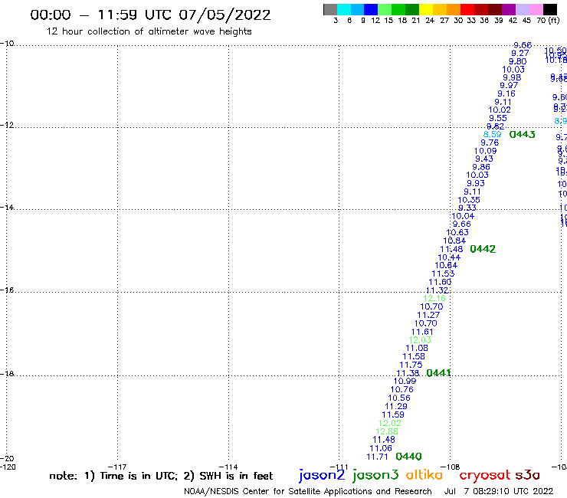The image size is (567, 498).
Task: Click the 'Jul 7 08:29:10 UTC 2022' timestamp
Action: tap(499, 491)
